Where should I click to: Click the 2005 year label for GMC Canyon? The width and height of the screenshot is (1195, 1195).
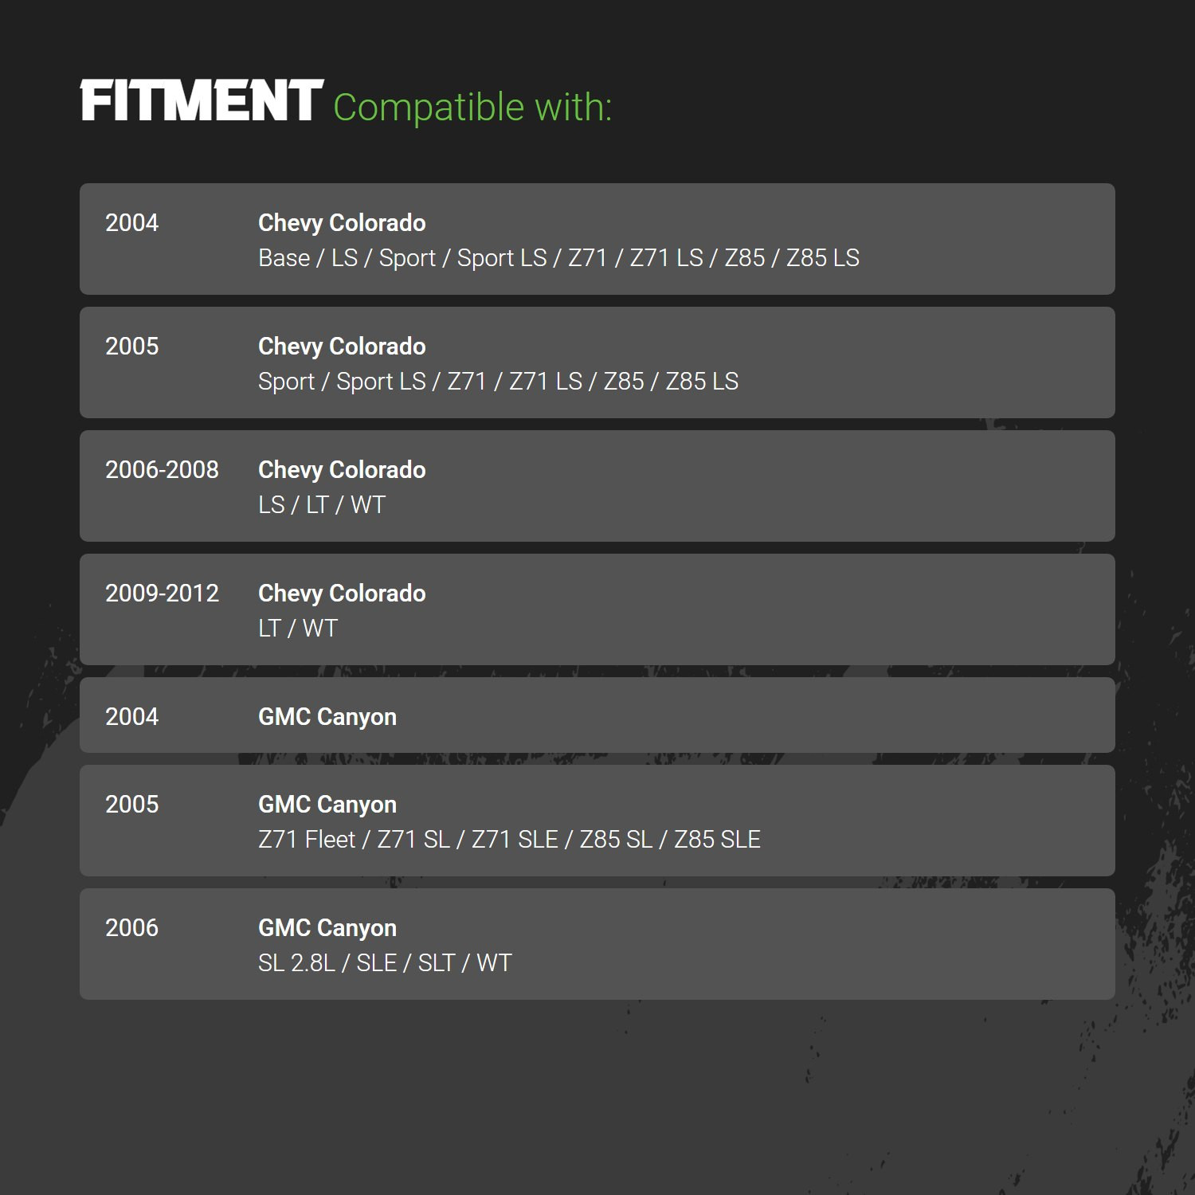tap(131, 805)
